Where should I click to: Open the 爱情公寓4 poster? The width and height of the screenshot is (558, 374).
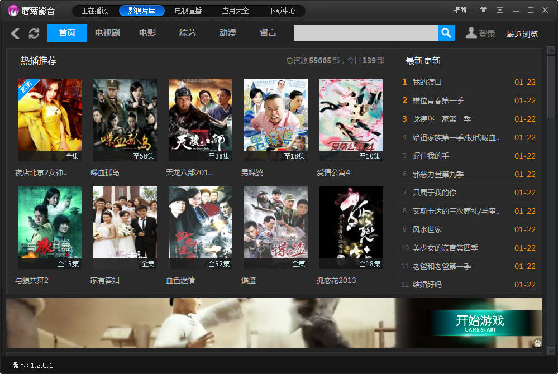351,120
